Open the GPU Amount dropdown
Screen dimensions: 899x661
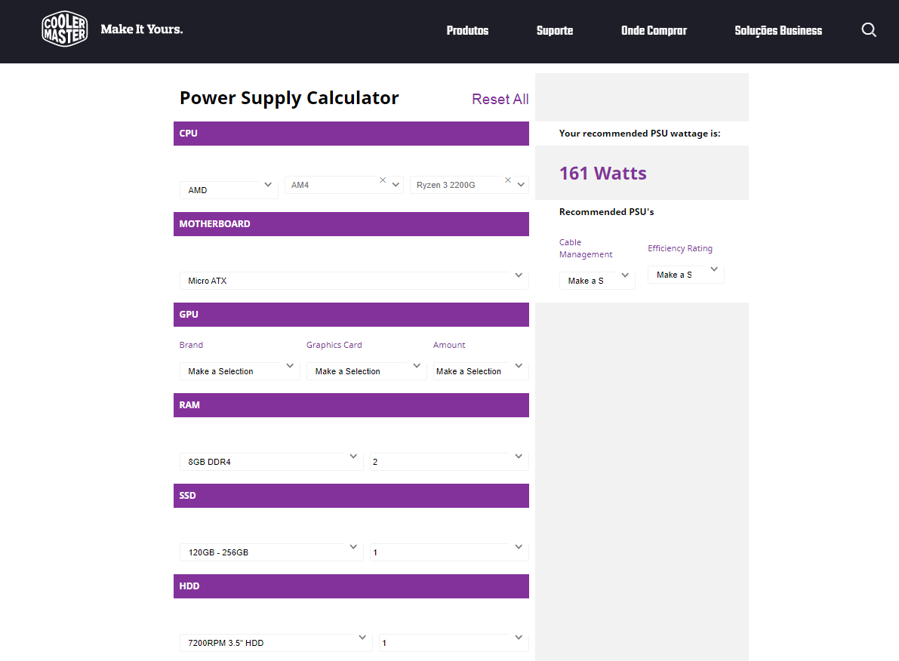[x=481, y=371]
